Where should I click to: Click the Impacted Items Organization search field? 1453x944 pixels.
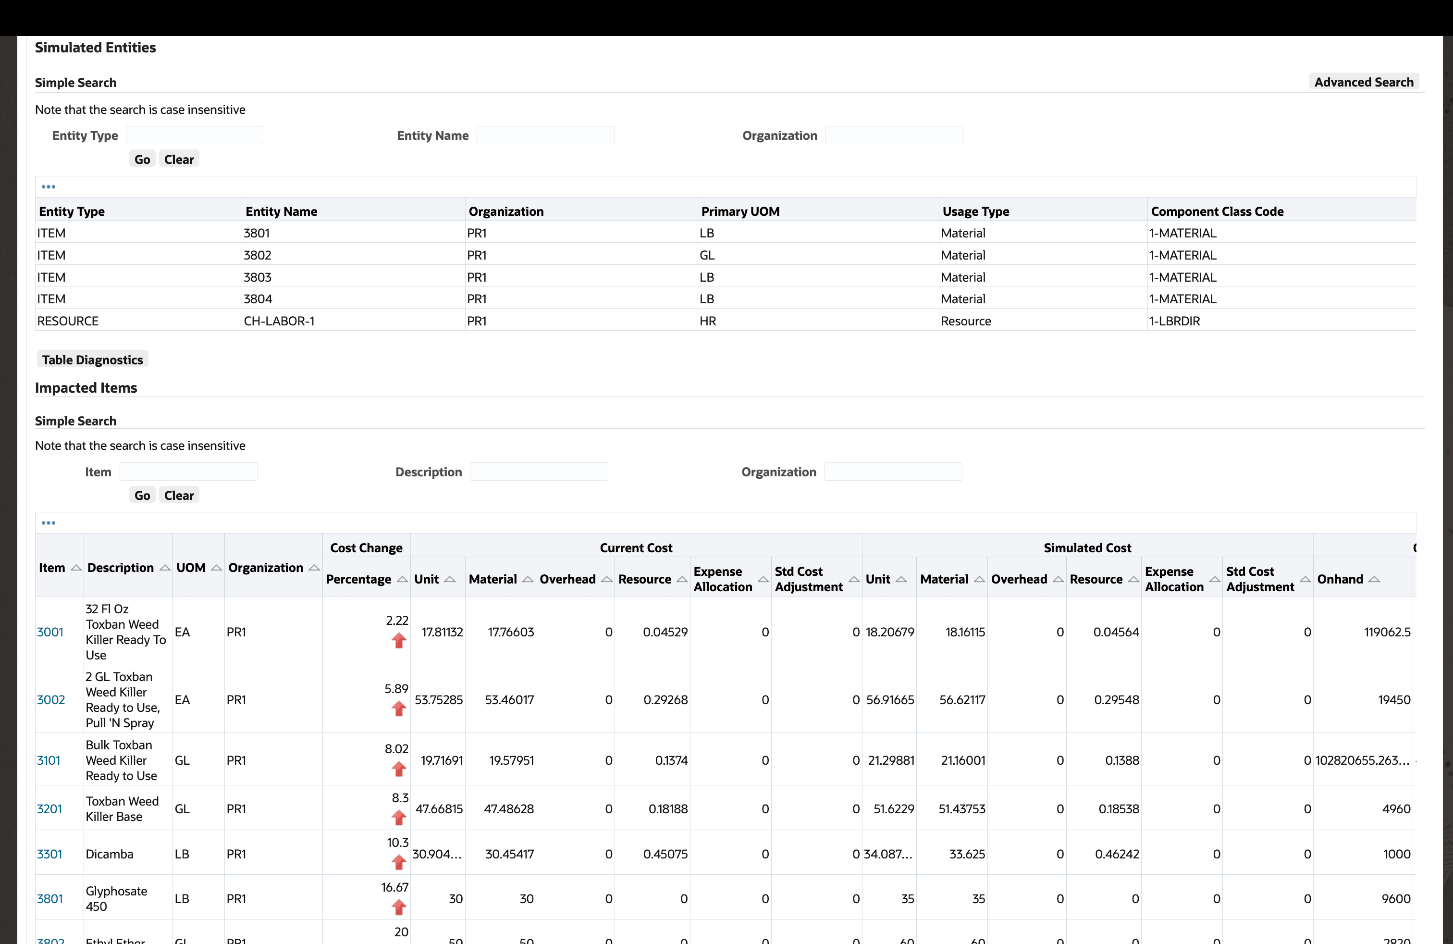coord(893,472)
